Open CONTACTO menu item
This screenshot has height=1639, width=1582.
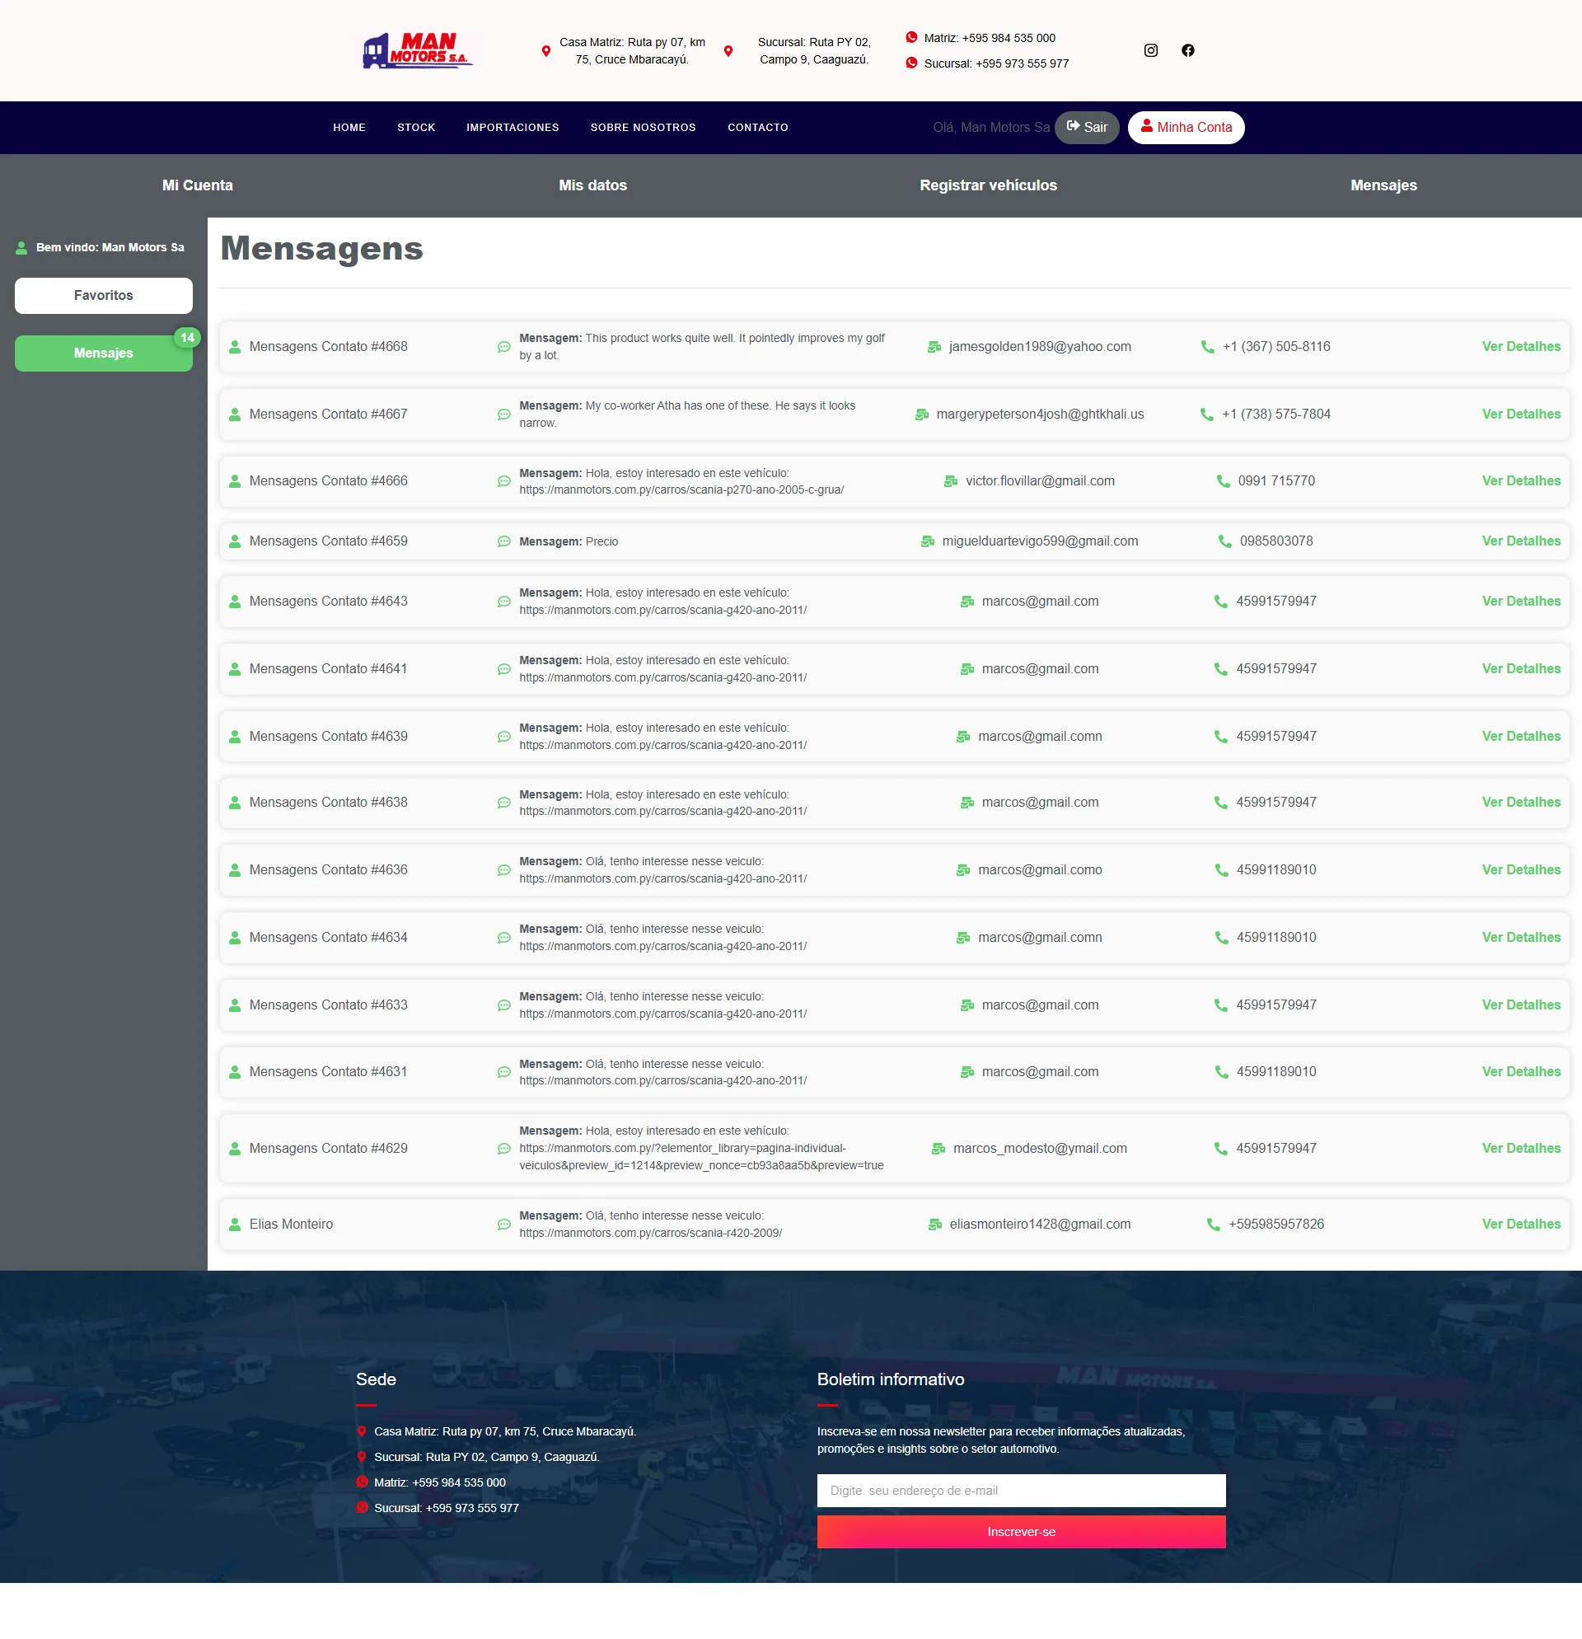tap(757, 128)
